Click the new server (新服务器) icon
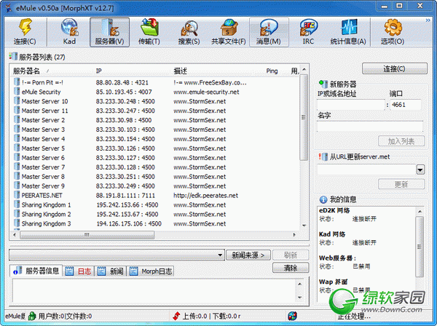Image resolution: width=437 pixels, height=326 pixels. click(x=323, y=83)
